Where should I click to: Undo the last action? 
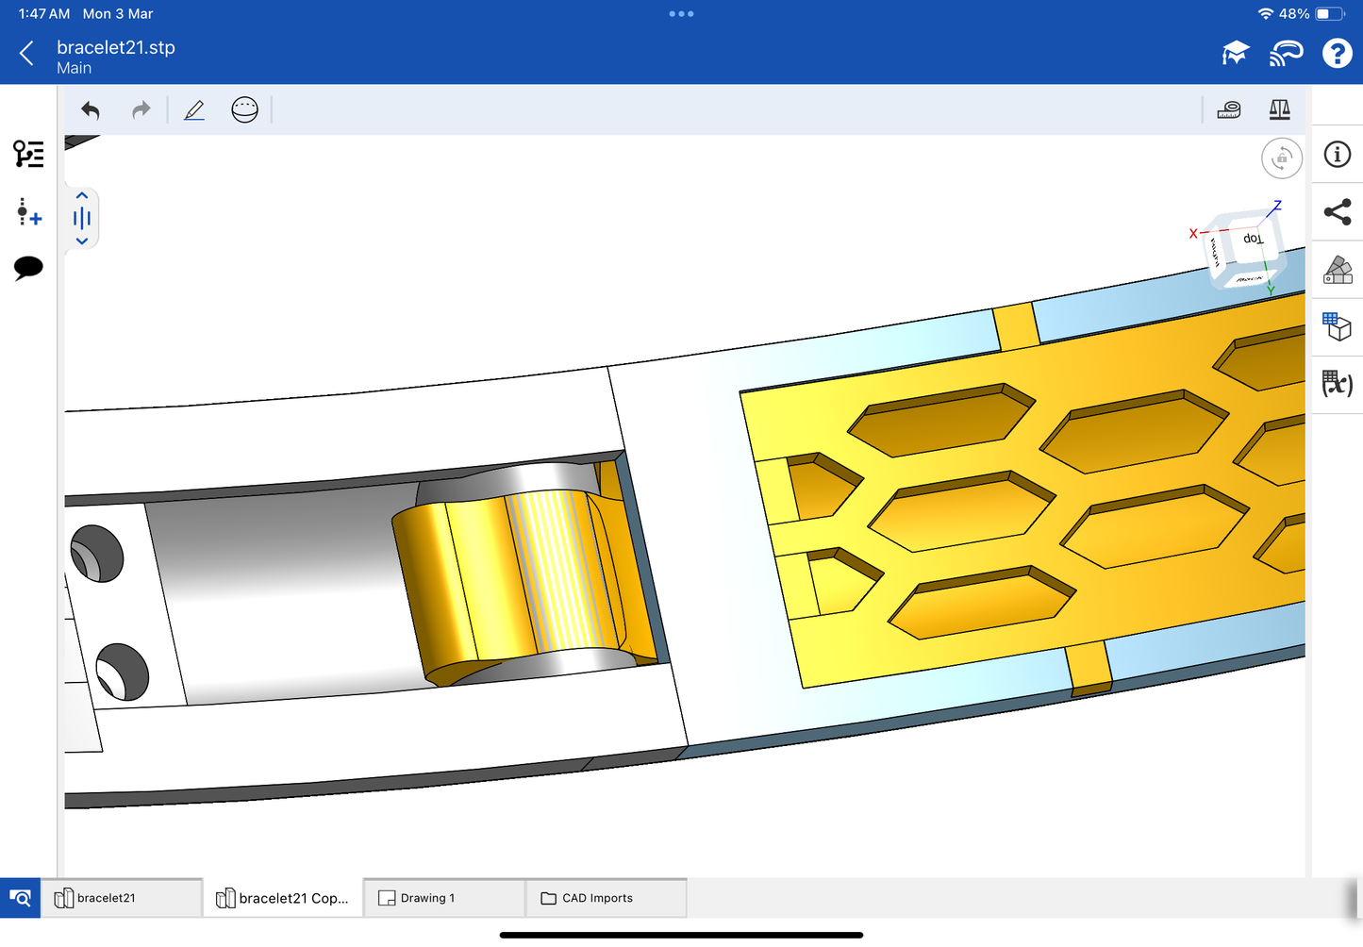(91, 110)
